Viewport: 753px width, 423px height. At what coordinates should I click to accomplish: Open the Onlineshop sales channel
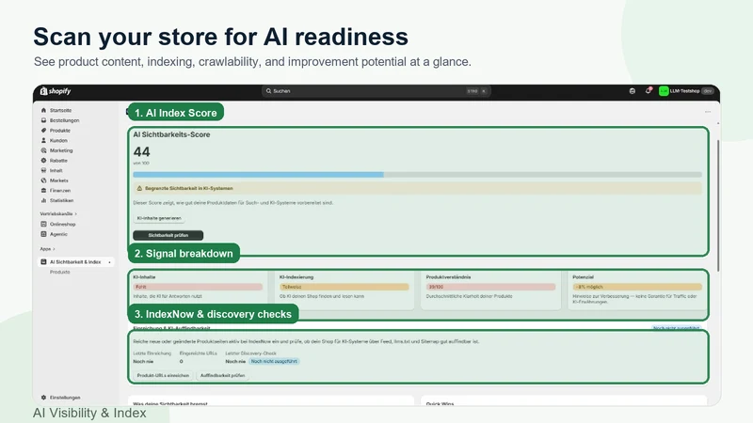click(62, 224)
